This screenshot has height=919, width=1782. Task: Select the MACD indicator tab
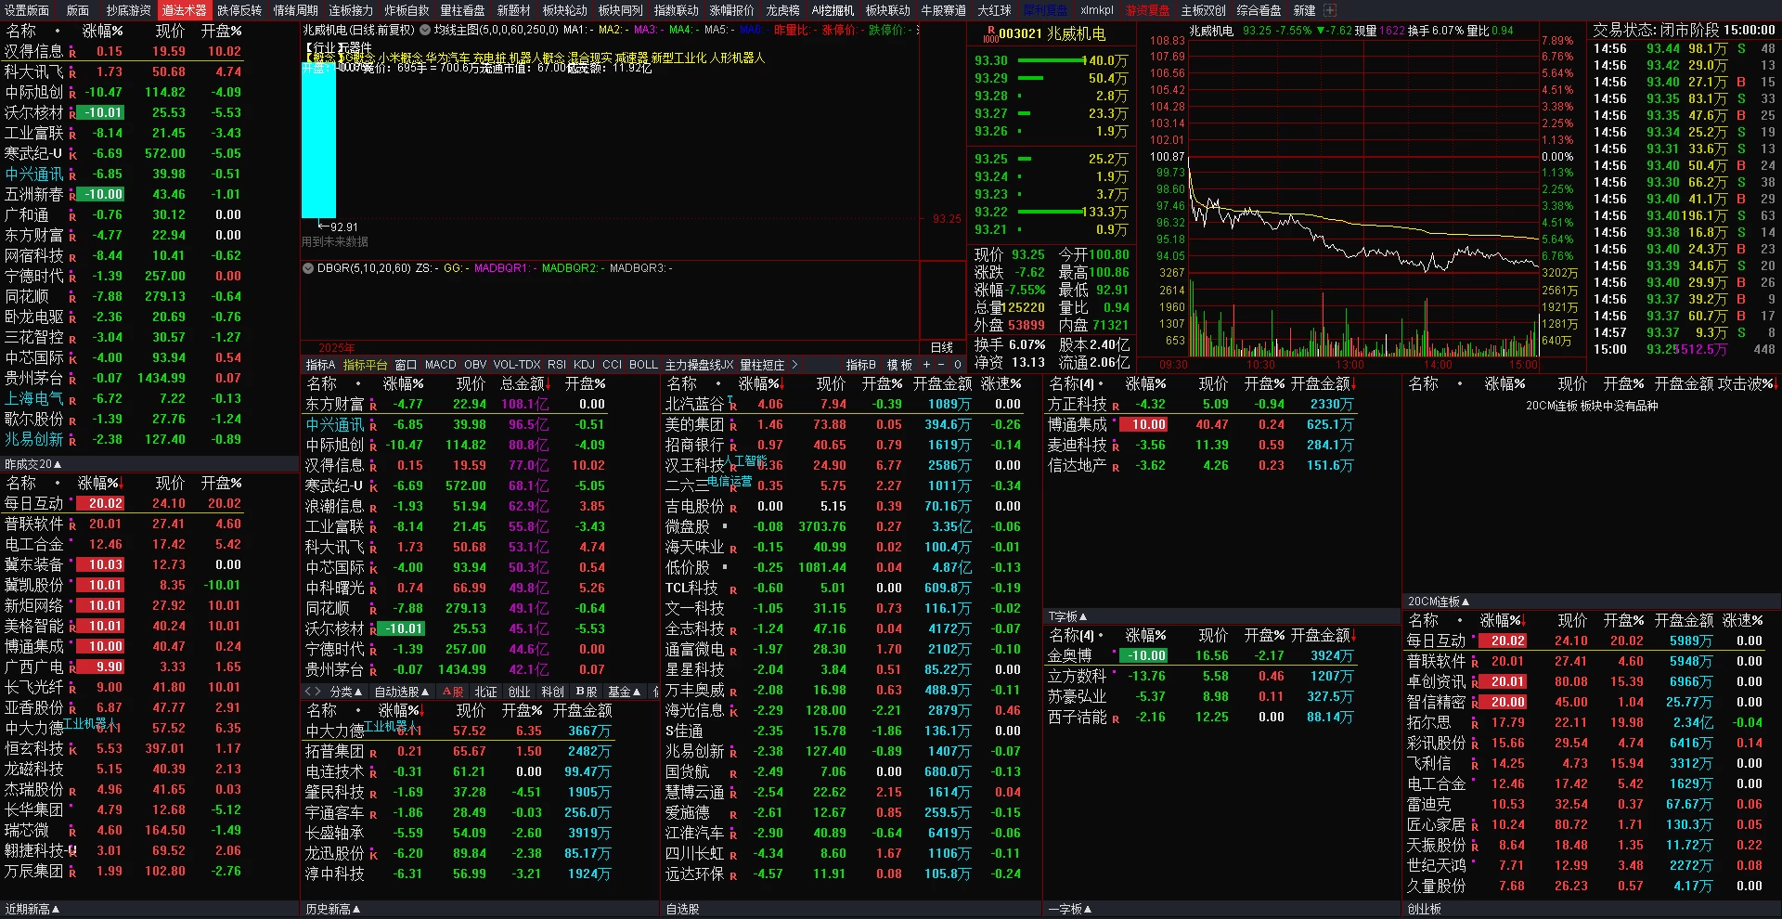tap(440, 365)
